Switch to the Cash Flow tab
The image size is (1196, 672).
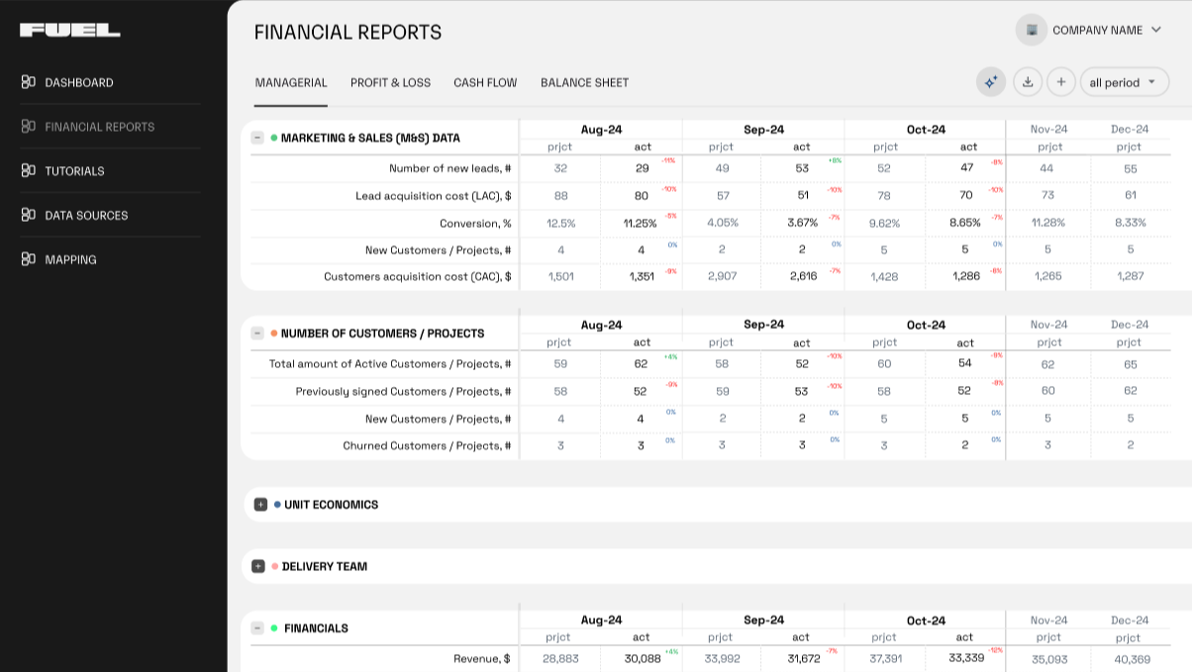click(x=485, y=82)
